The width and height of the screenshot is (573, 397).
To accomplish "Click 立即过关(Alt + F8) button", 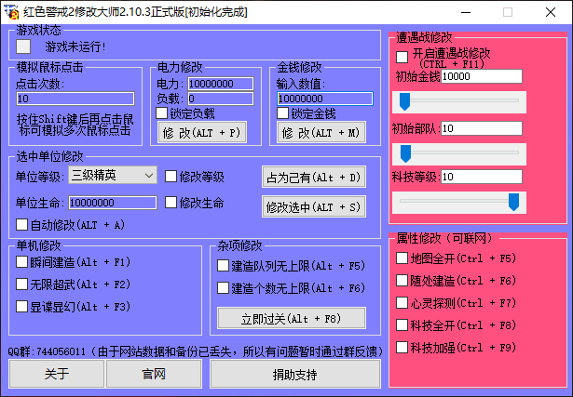I will coord(292,318).
